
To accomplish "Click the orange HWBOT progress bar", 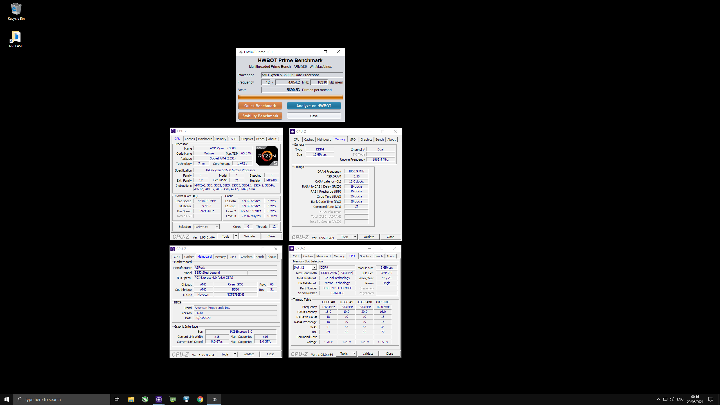I will (291, 97).
